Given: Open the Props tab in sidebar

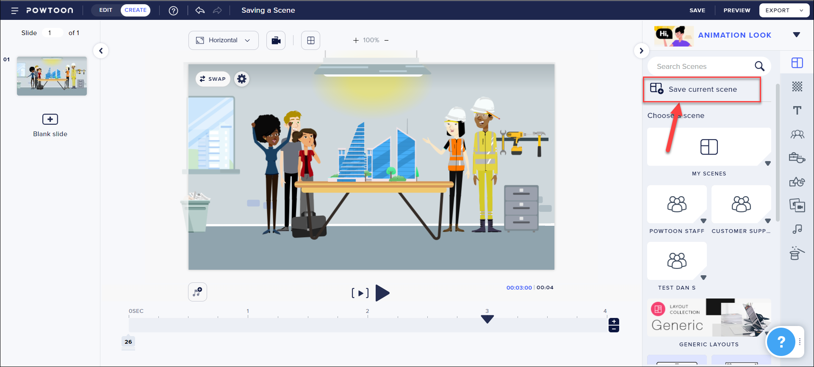Looking at the screenshot, I should click(797, 158).
